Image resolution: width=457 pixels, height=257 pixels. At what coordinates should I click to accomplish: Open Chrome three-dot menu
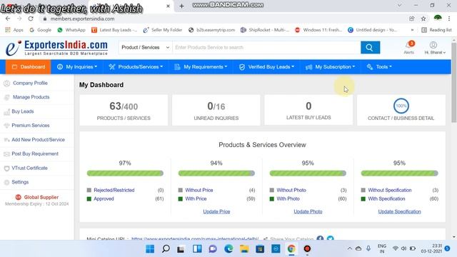[x=449, y=19]
